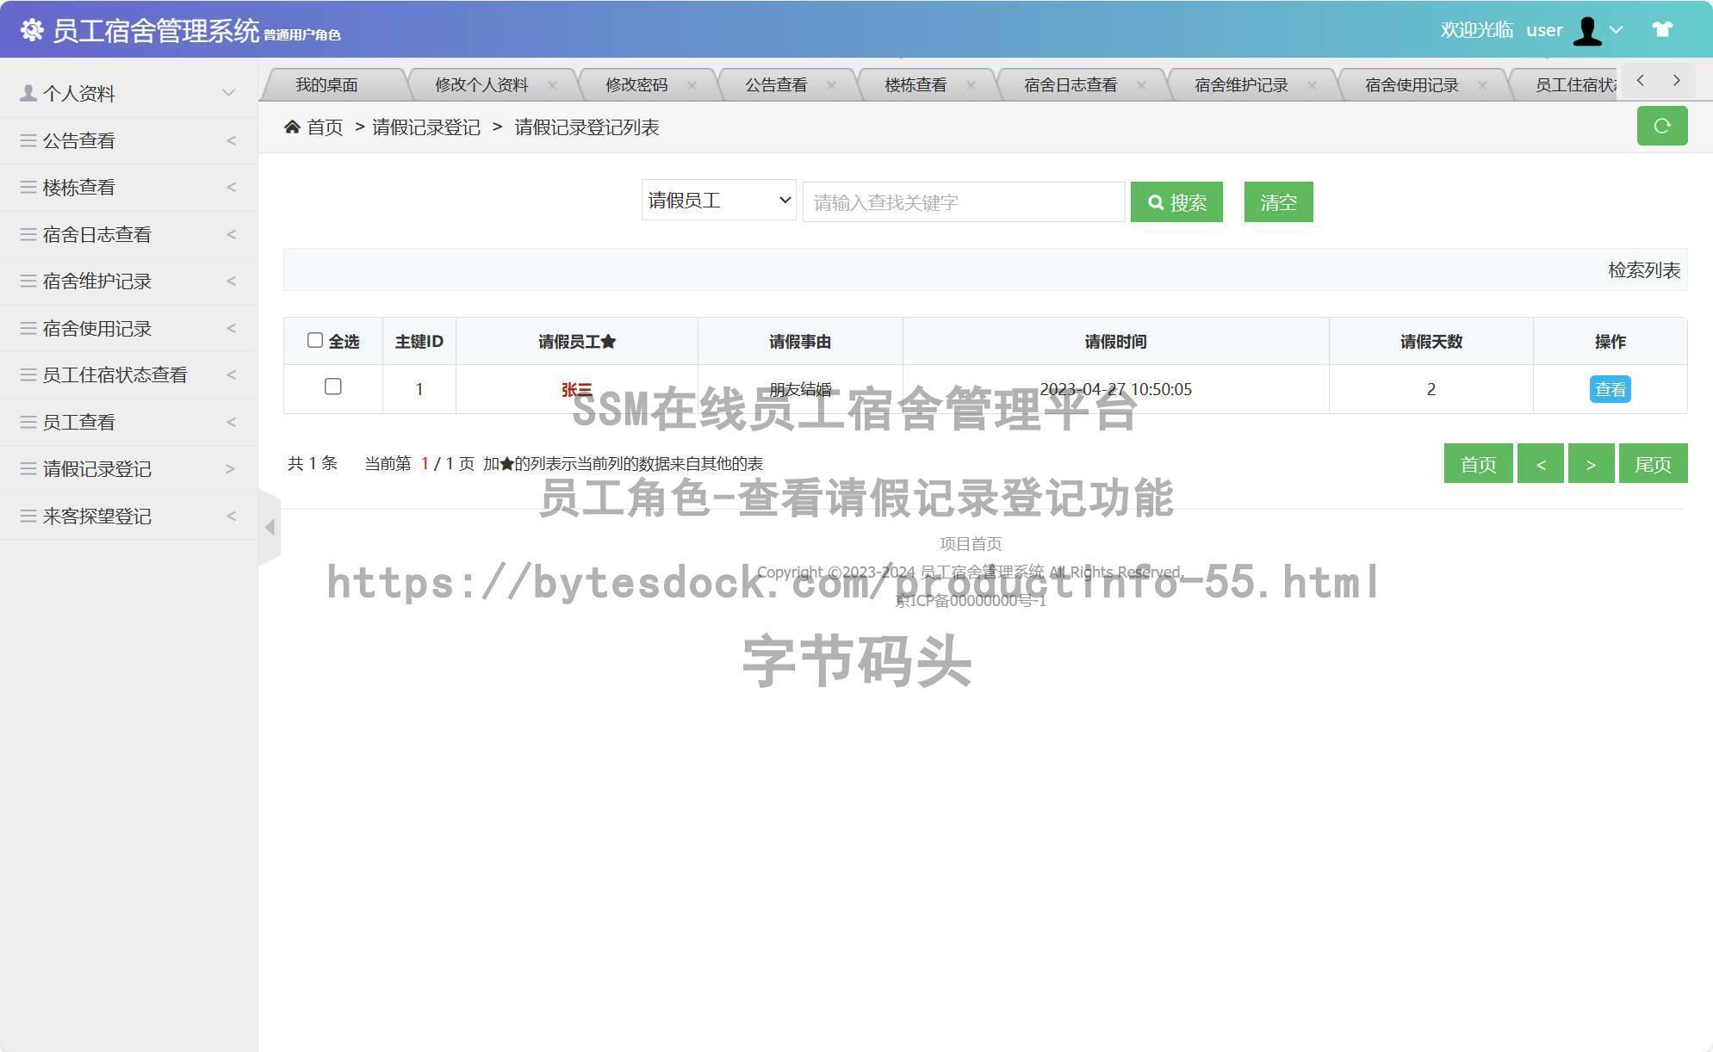Click the home icon in breadcrumb
This screenshot has width=1713, height=1052.
(292, 127)
